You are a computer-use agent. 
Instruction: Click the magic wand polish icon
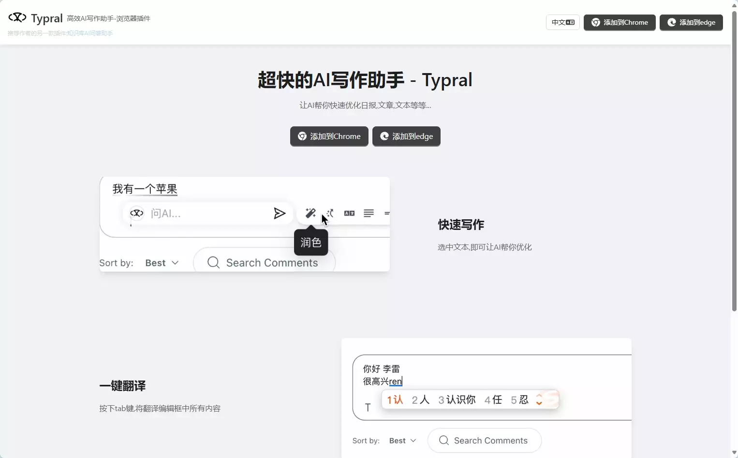pos(310,213)
